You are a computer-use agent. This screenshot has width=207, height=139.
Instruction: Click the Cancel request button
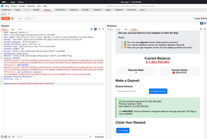click(x=20, y=18)
